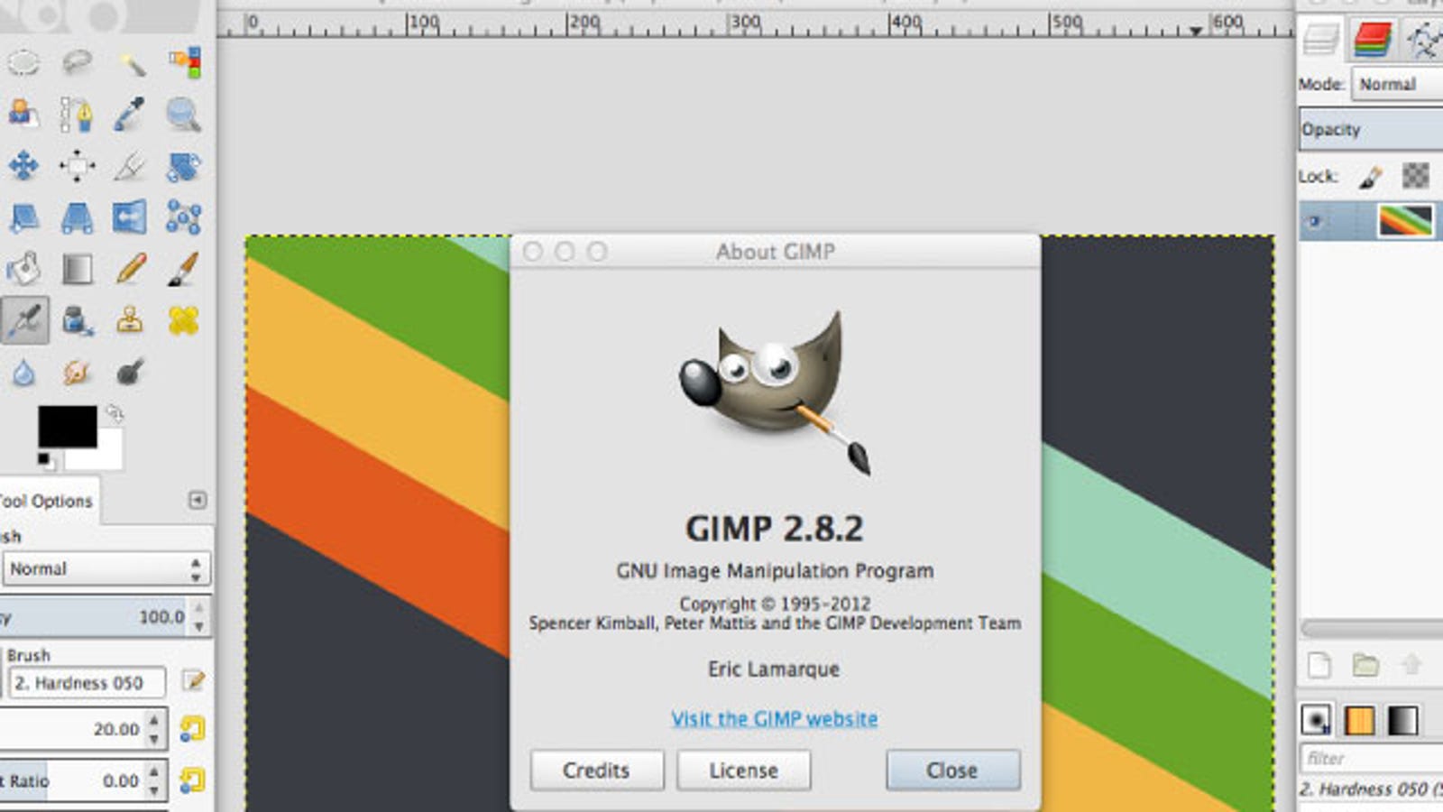Create a new layer from layers panel
This screenshot has height=812, width=1443.
[1319, 666]
